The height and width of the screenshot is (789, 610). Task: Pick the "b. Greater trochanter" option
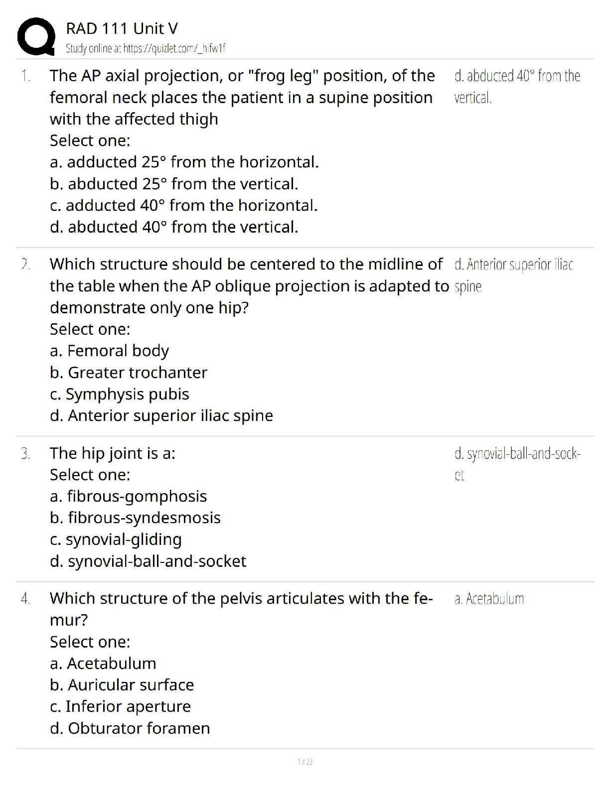(129, 373)
